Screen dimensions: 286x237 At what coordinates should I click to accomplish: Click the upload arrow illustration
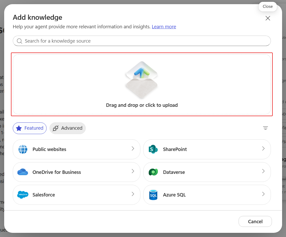142,80
